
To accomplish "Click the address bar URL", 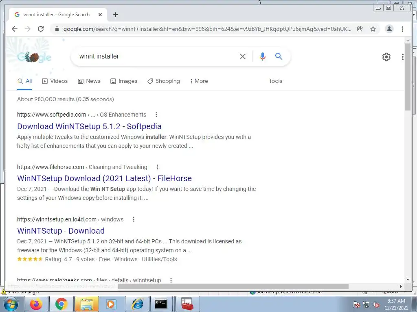I will [x=207, y=29].
